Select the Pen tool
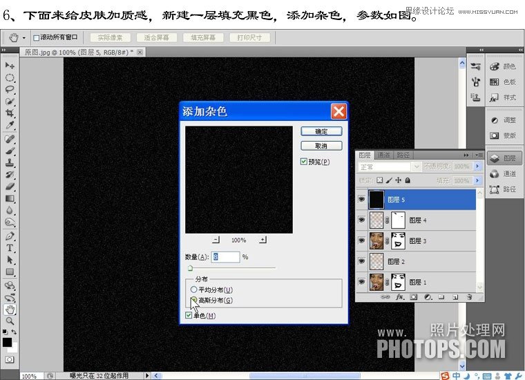The height and width of the screenshot is (380, 525). (10, 236)
